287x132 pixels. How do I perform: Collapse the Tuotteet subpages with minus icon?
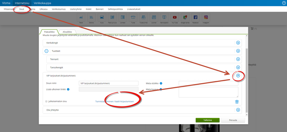point(47,51)
